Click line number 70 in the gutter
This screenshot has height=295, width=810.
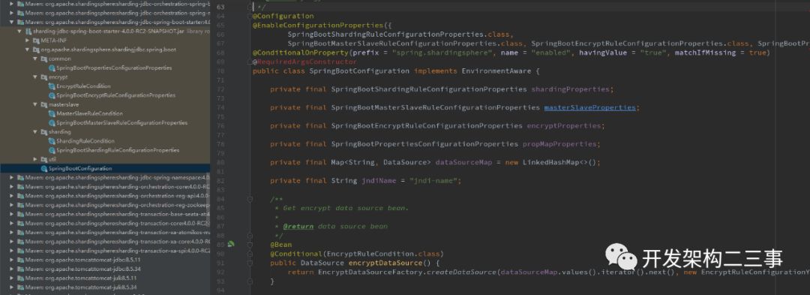[221, 71]
